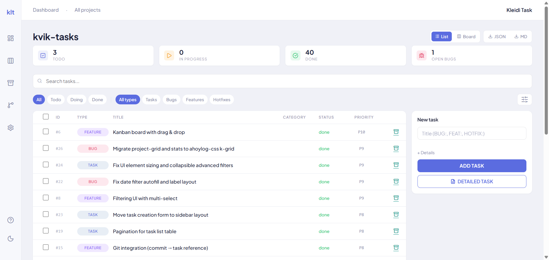Check the box for task #15
Viewport: 549px width, 260px height.
pyautogui.click(x=46, y=247)
